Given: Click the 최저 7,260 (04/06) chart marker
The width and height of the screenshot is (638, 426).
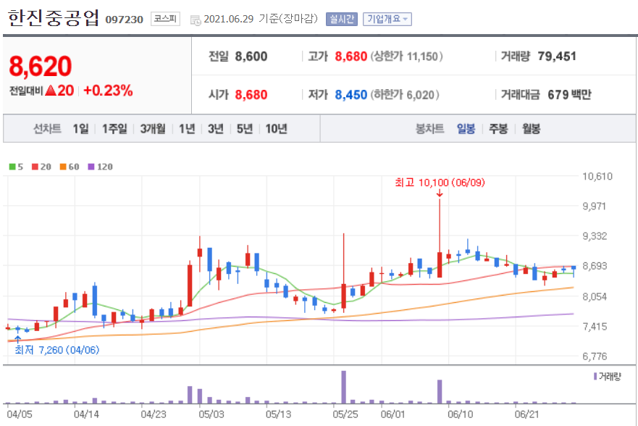Looking at the screenshot, I should pos(56,350).
